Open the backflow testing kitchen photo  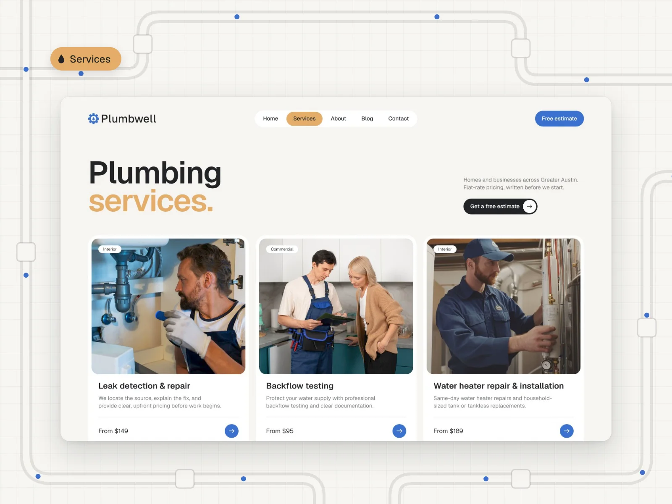pos(336,306)
